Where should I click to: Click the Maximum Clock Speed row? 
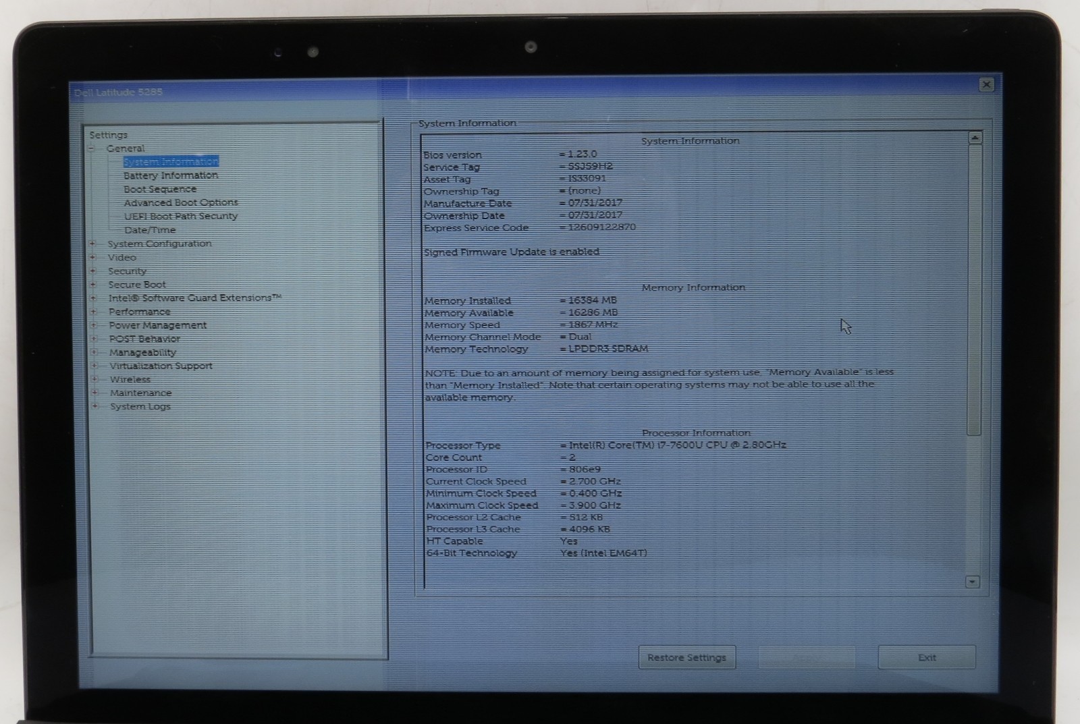point(523,505)
